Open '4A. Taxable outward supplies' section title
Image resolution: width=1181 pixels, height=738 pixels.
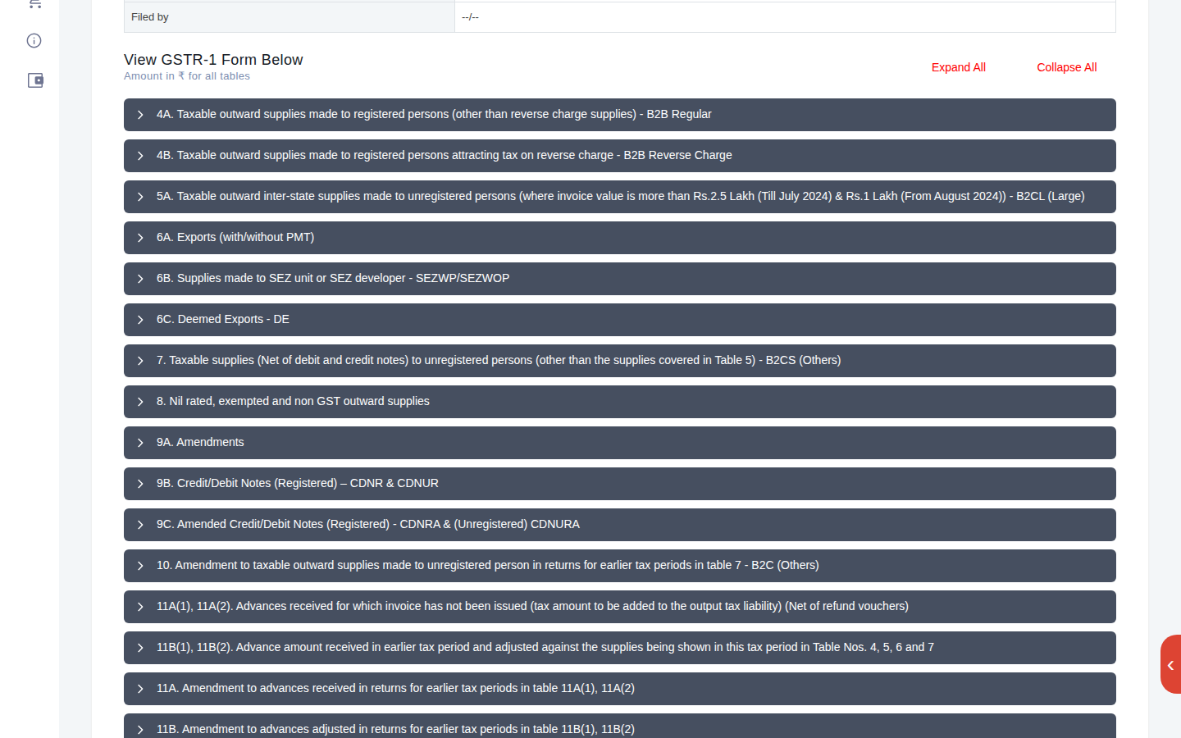click(x=434, y=114)
